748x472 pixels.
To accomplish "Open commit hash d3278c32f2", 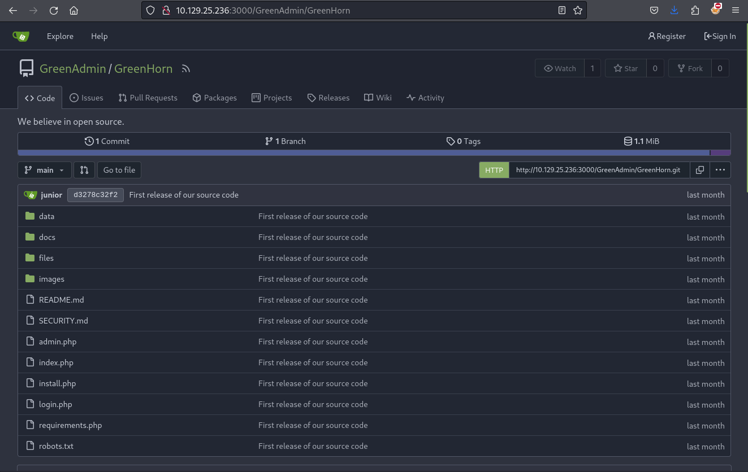I will (96, 195).
